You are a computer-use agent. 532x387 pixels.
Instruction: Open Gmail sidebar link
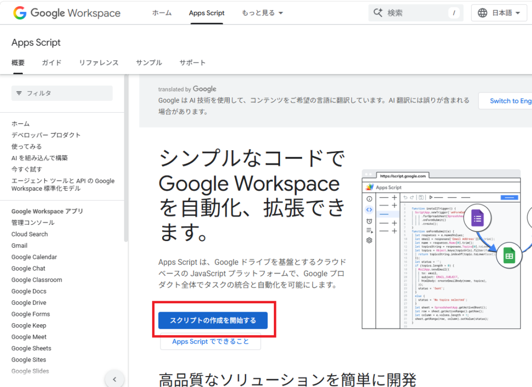(19, 246)
